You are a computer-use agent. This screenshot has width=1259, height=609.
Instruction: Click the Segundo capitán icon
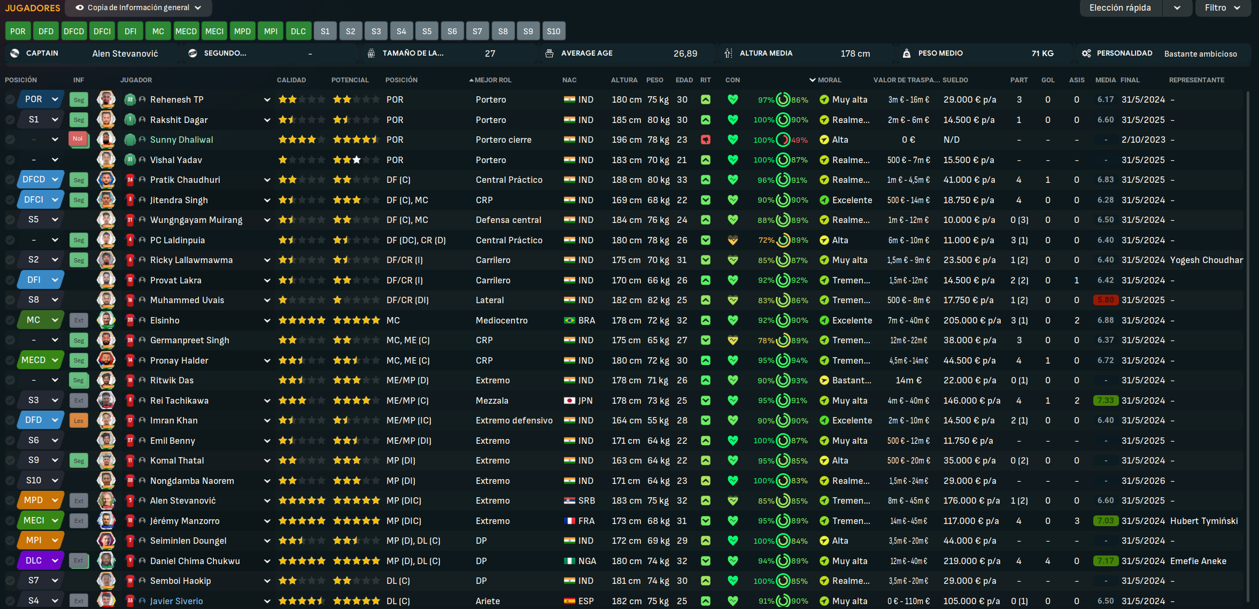[x=193, y=53]
